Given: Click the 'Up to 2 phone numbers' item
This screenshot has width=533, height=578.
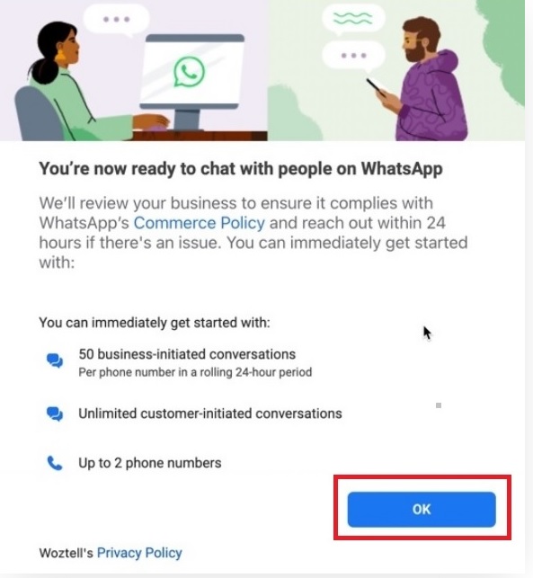Looking at the screenshot, I should tap(149, 463).
